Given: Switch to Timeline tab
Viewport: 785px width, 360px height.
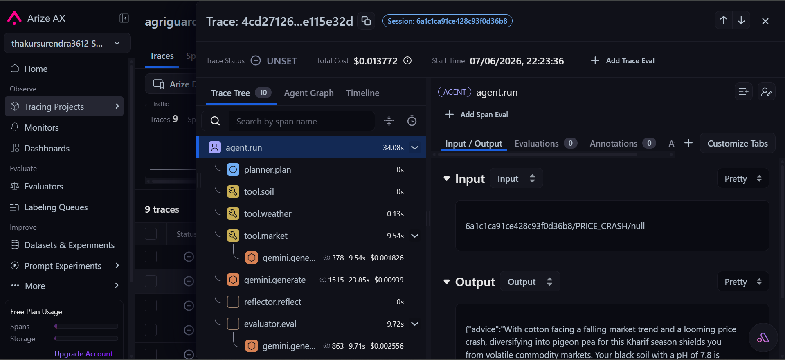Looking at the screenshot, I should [363, 93].
